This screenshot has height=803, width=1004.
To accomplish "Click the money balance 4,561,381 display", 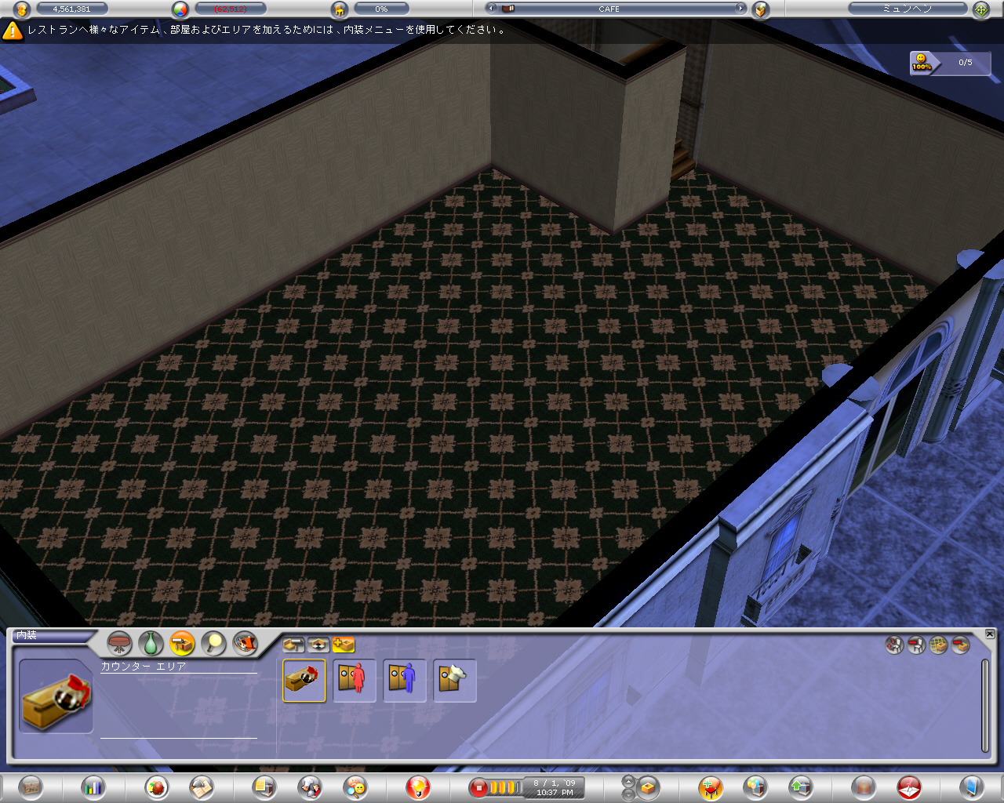I will pos(72,9).
